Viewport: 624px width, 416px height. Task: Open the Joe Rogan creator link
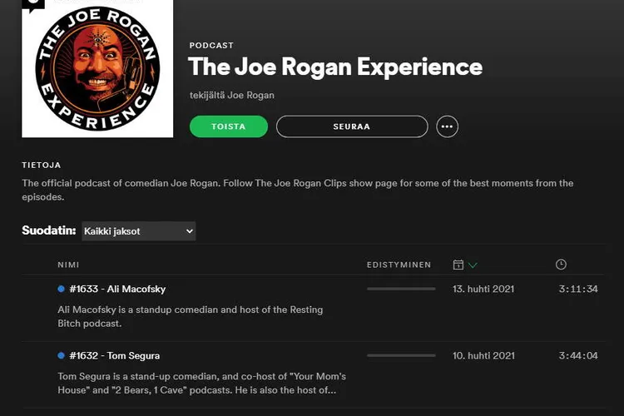[x=250, y=95]
